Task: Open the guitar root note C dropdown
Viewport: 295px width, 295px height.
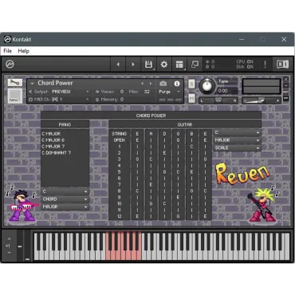Action: point(237,132)
